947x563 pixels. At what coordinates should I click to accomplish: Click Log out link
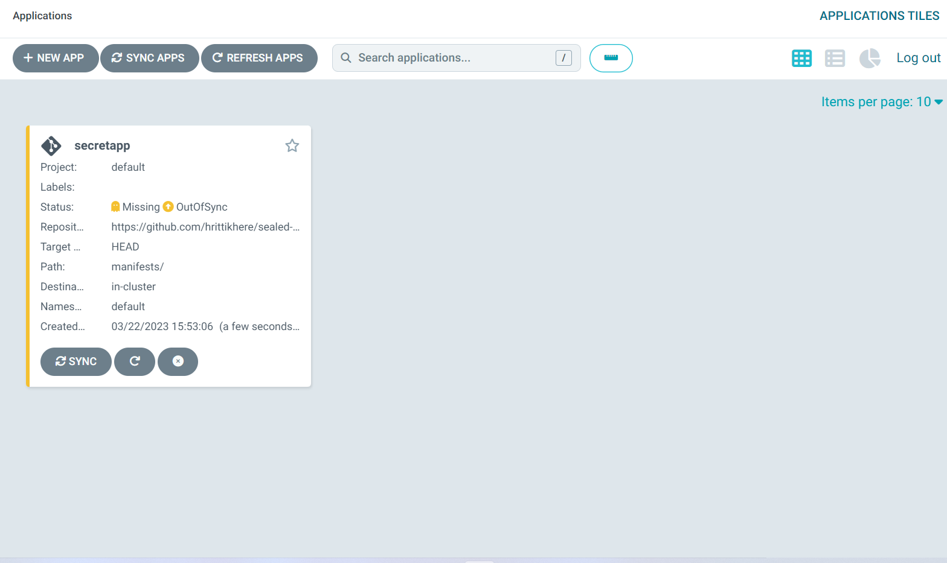coord(918,58)
